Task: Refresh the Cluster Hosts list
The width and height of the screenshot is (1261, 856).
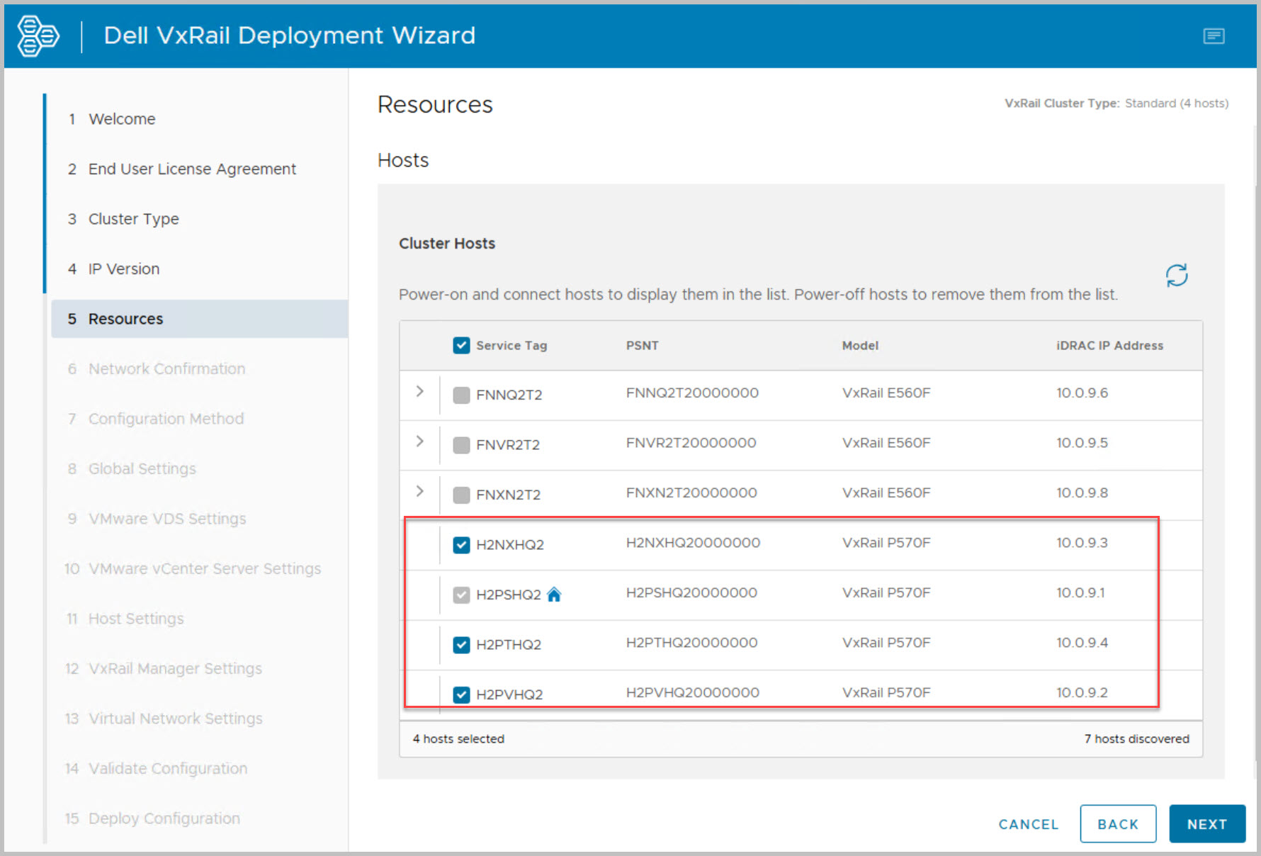Action: click(x=1176, y=276)
